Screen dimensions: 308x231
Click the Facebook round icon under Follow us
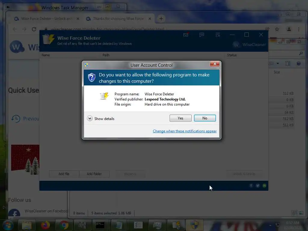tap(14, 213)
